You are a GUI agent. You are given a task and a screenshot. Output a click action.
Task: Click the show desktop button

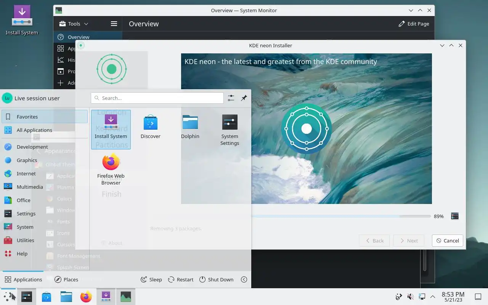(x=478, y=297)
